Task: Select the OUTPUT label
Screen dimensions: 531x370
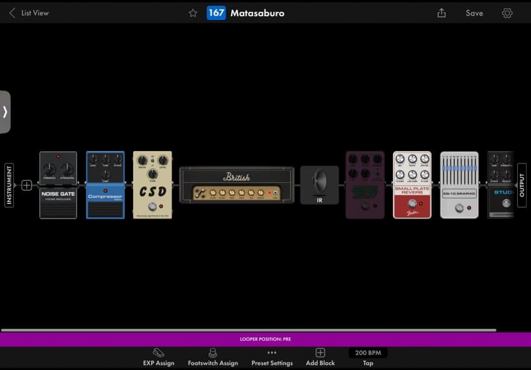Action: tap(522, 185)
